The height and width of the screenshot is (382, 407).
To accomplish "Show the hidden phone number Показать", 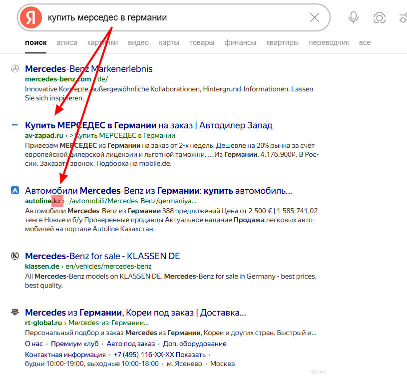I will [x=190, y=354].
